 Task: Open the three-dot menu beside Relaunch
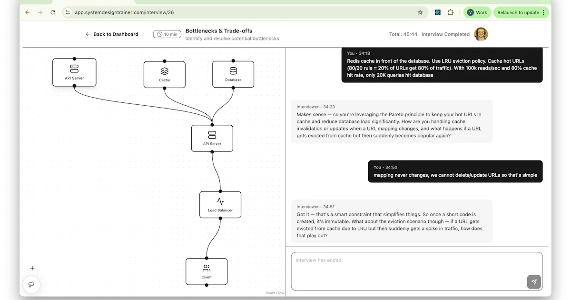pyautogui.click(x=544, y=12)
